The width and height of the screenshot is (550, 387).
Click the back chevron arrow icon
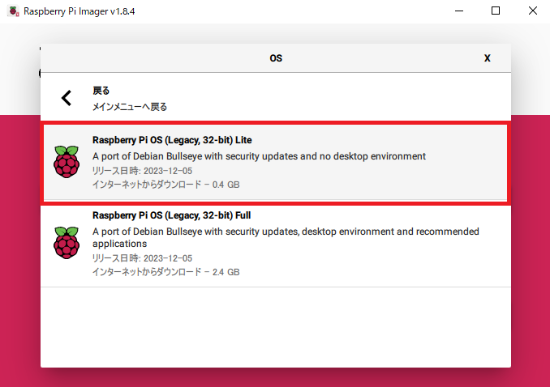click(x=67, y=98)
